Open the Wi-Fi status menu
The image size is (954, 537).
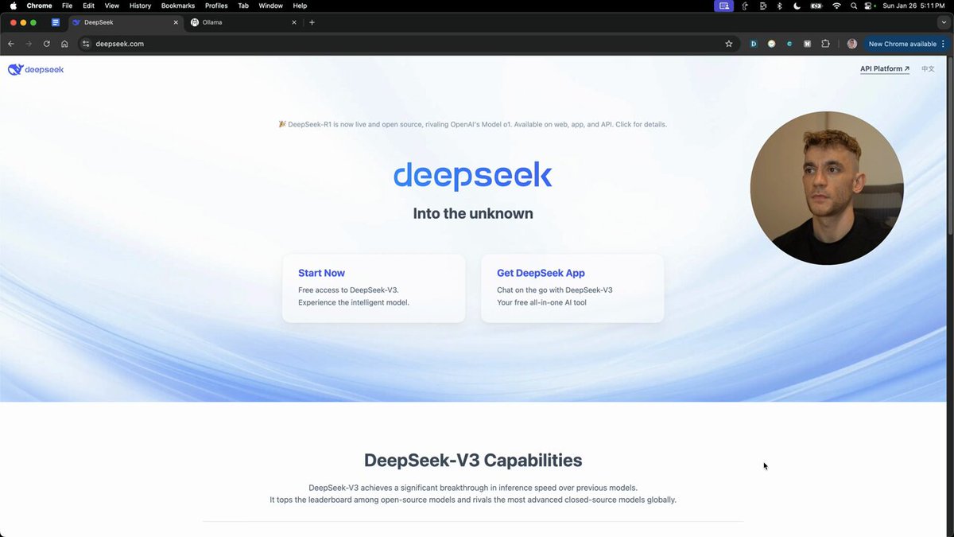(836, 6)
